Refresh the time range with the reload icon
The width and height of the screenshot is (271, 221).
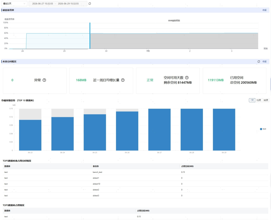coord(90,4)
